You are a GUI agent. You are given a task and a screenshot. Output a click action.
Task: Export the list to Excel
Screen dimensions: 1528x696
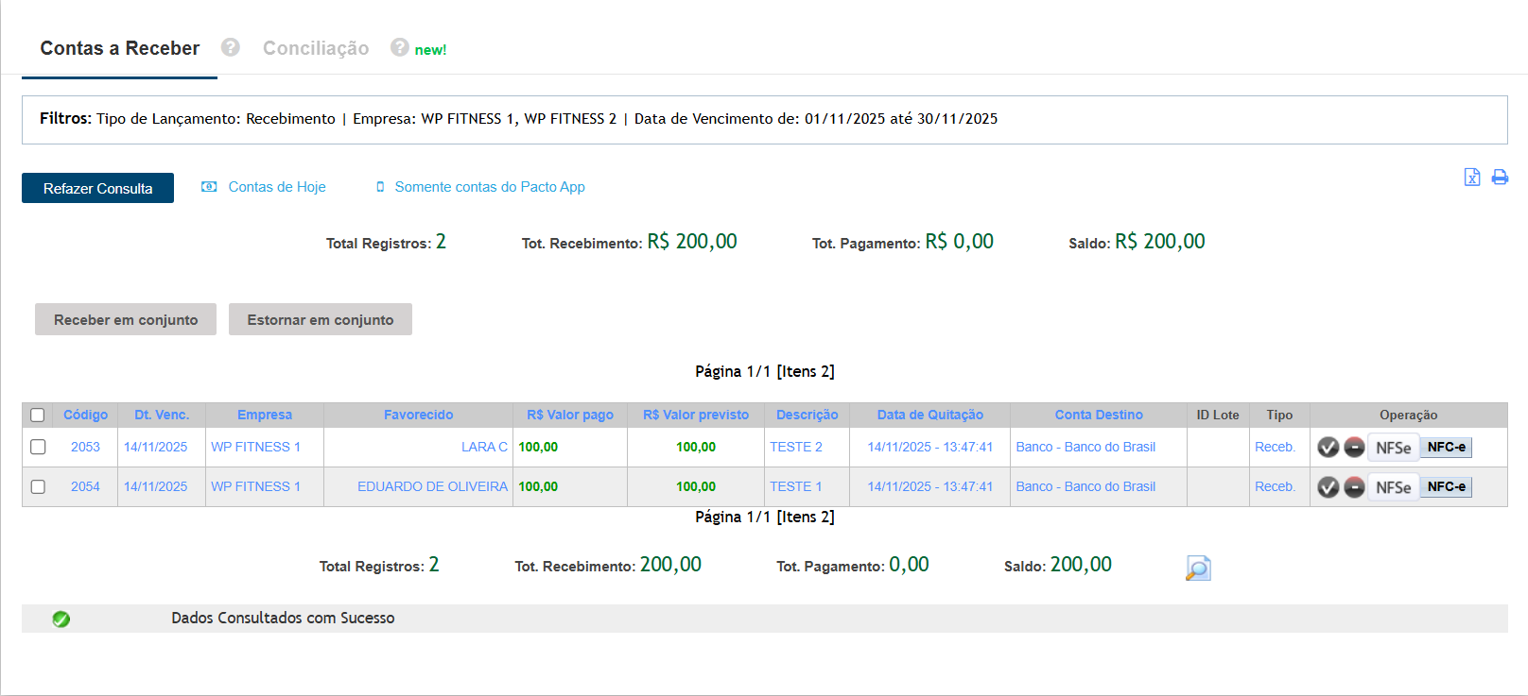1471,178
